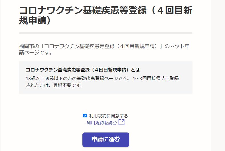Viewport: 225px width, 151px height.
Task: Click the gray horizontal bar under the heading
Action: (106, 33)
